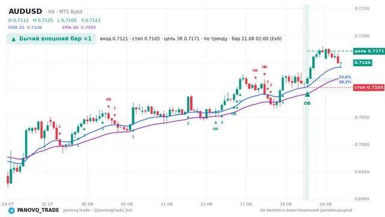Click the 29.07 date axis label

tap(8, 204)
